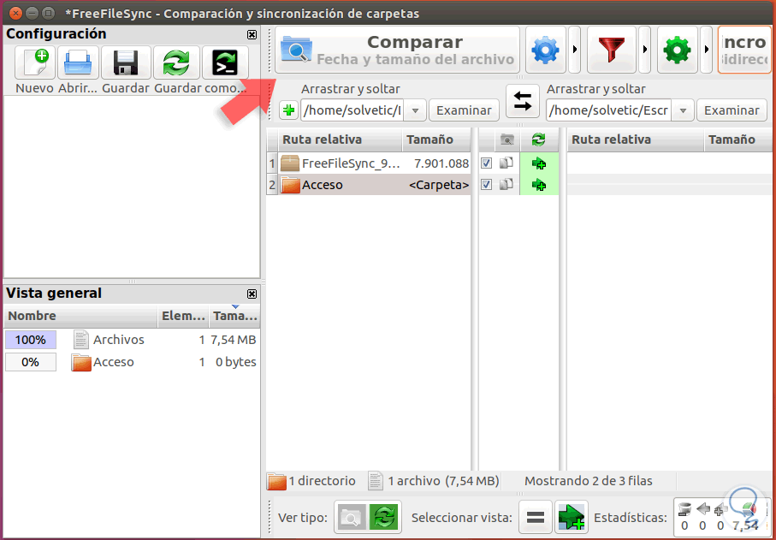776x540 pixels.
Task: Sort by left Ruta relativa column
Action: click(x=340, y=139)
